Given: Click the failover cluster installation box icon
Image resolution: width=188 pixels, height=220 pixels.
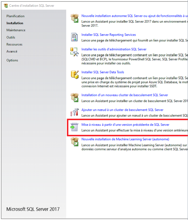Looking at the screenshot, I should 75,97.
